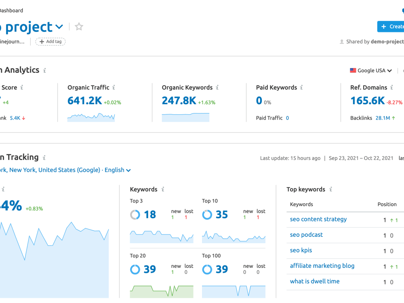Open the 247.8K organic keywords value

tap(179, 101)
